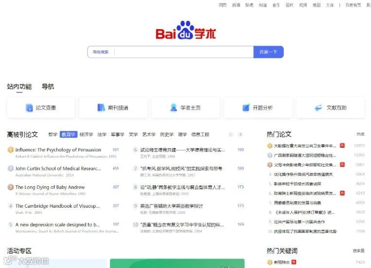Open 新闻 in top navigation
Screen dimensions: 371x268
(x=236, y=5)
